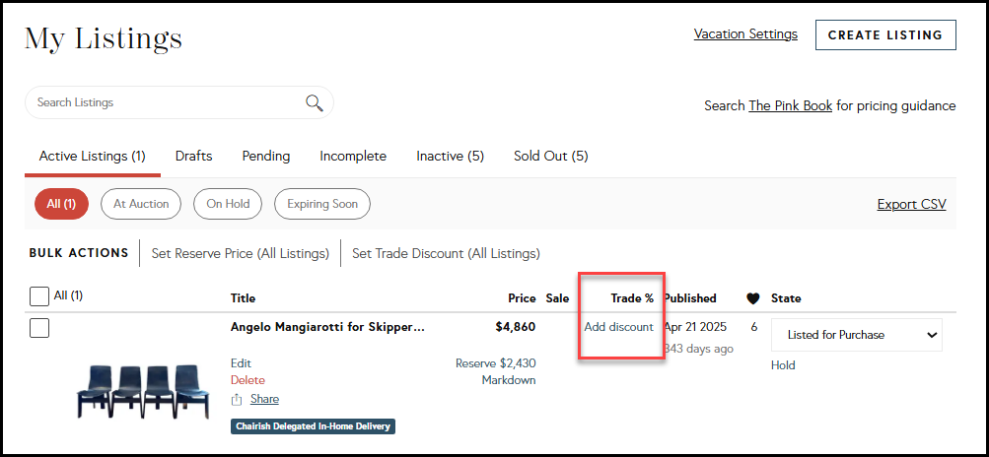Click Markdown under the price
Screen dimensions: 989x457
coord(509,380)
